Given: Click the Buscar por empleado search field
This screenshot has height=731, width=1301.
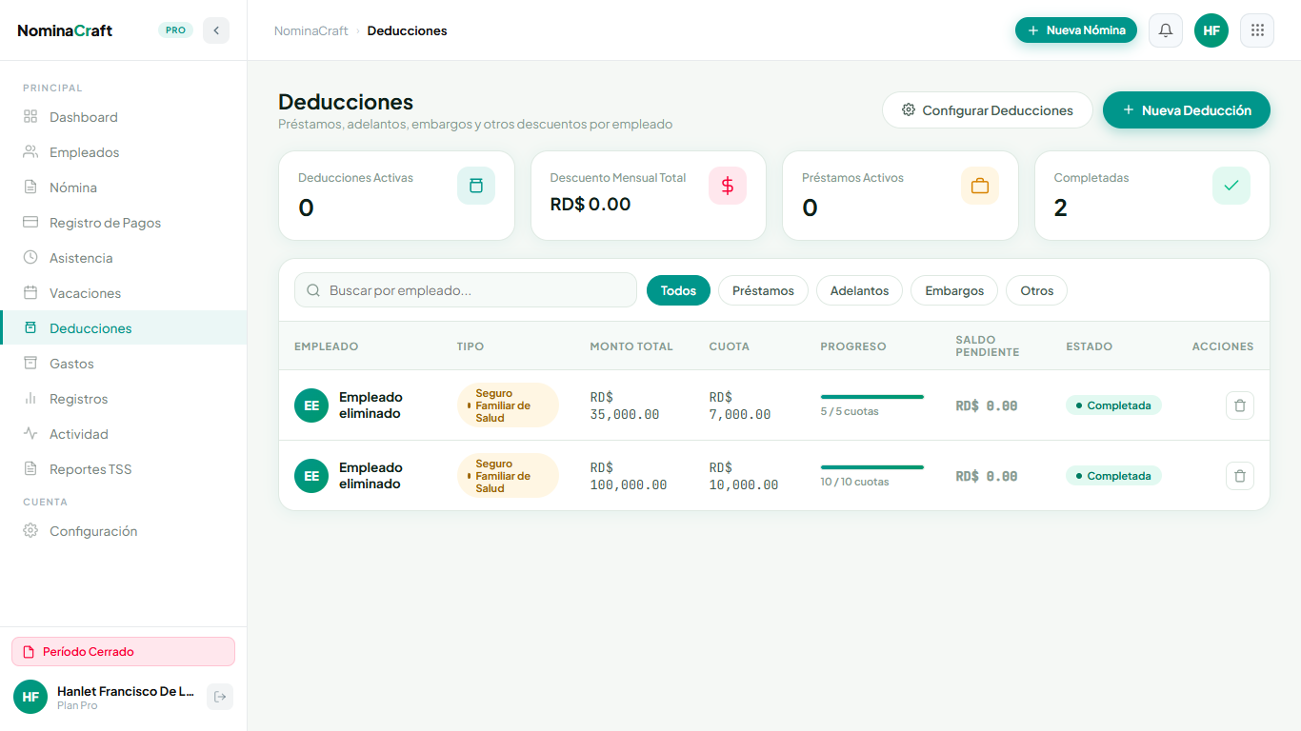Looking at the screenshot, I should [x=466, y=290].
